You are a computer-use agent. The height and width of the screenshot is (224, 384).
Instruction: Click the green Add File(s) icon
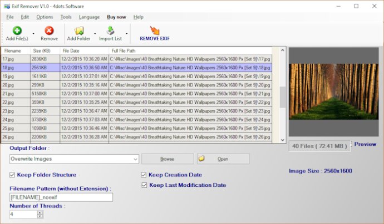(17, 30)
